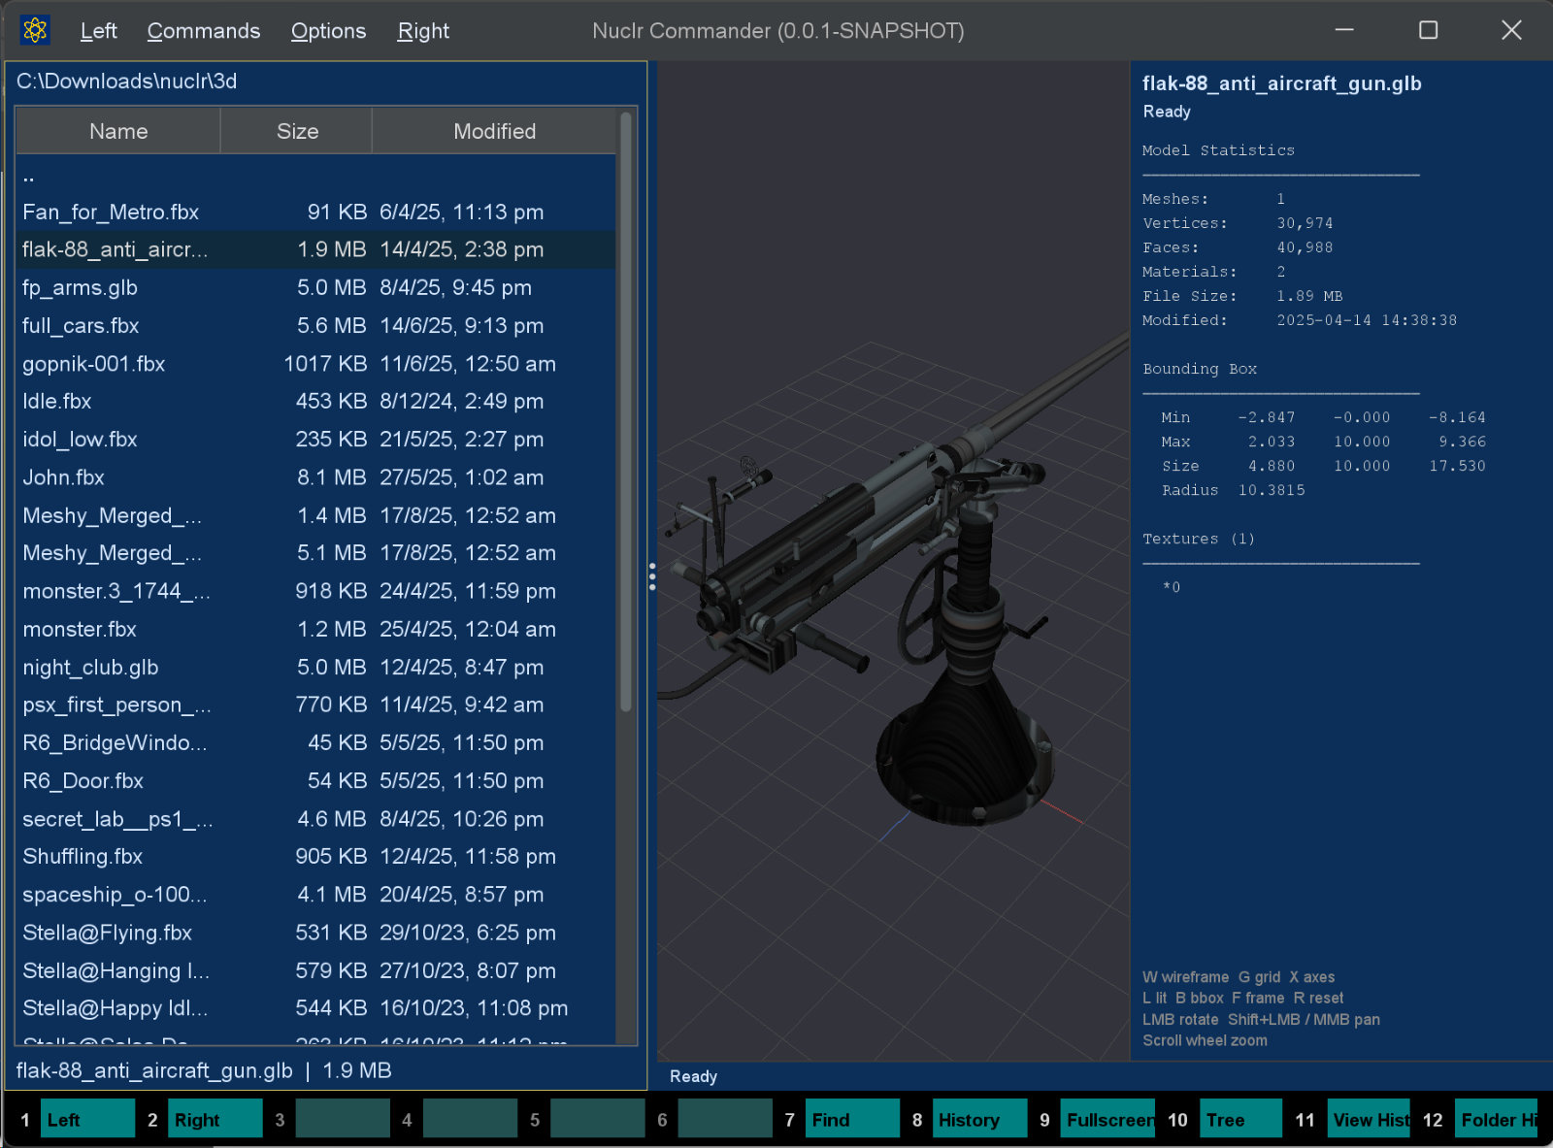Minimize the Nuclr Commander window
Screen dimensions: 1553x1148
pyautogui.click(x=1344, y=30)
